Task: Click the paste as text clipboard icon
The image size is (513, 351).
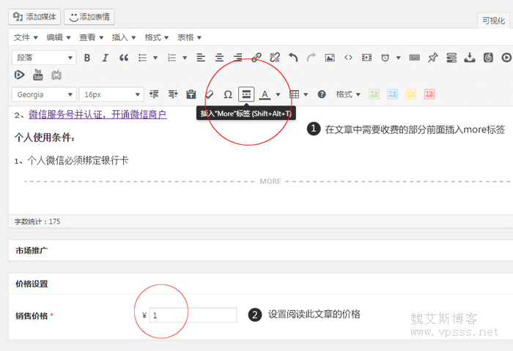Action: (191, 94)
